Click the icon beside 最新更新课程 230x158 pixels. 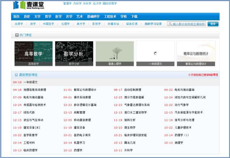tap(16, 75)
